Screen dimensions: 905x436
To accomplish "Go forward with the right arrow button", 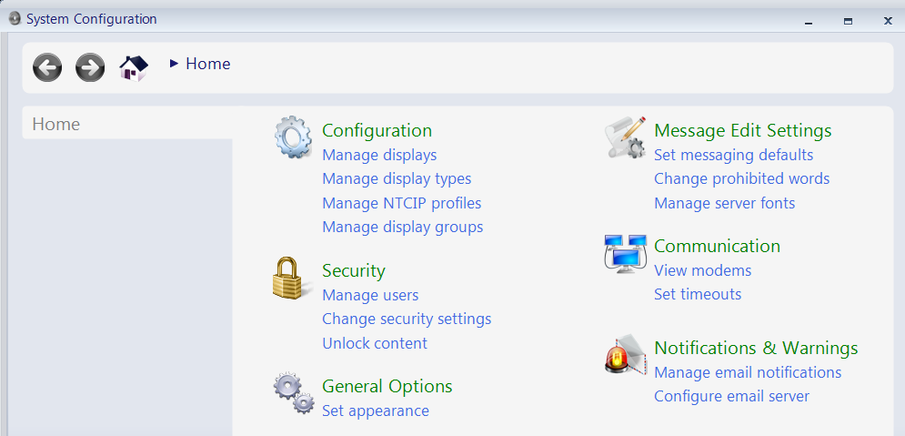I will coord(90,67).
